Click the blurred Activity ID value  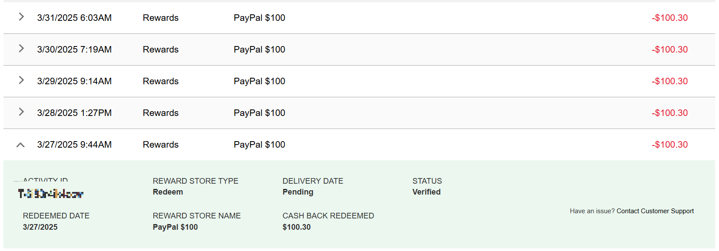50,194
